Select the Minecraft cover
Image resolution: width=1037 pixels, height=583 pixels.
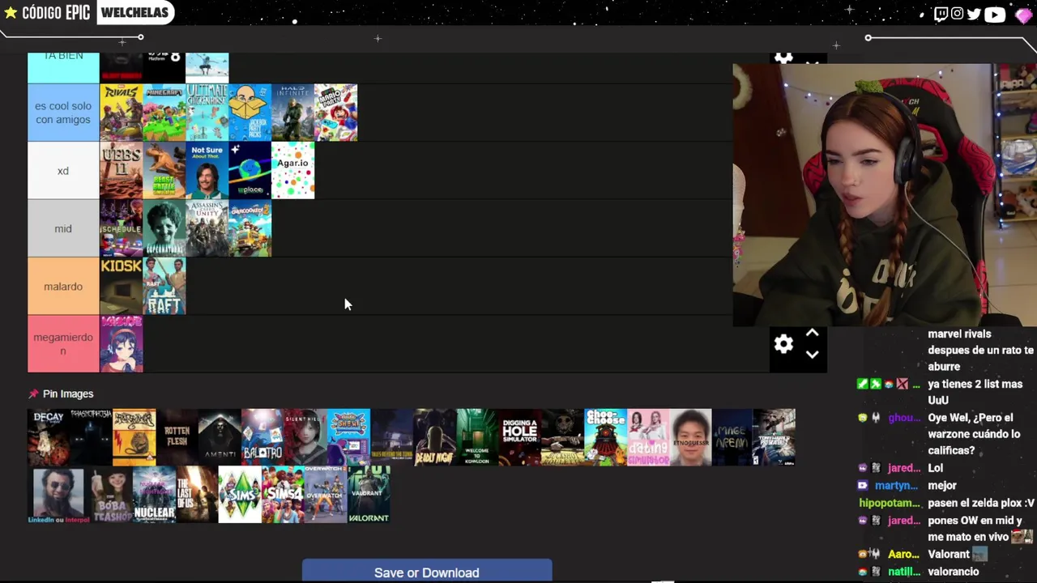pyautogui.click(x=164, y=113)
